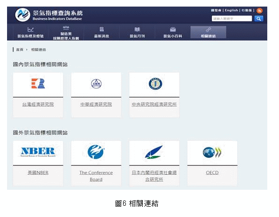
Task: Click the 景氣指標查詢系統 site title
Action: (58, 13)
